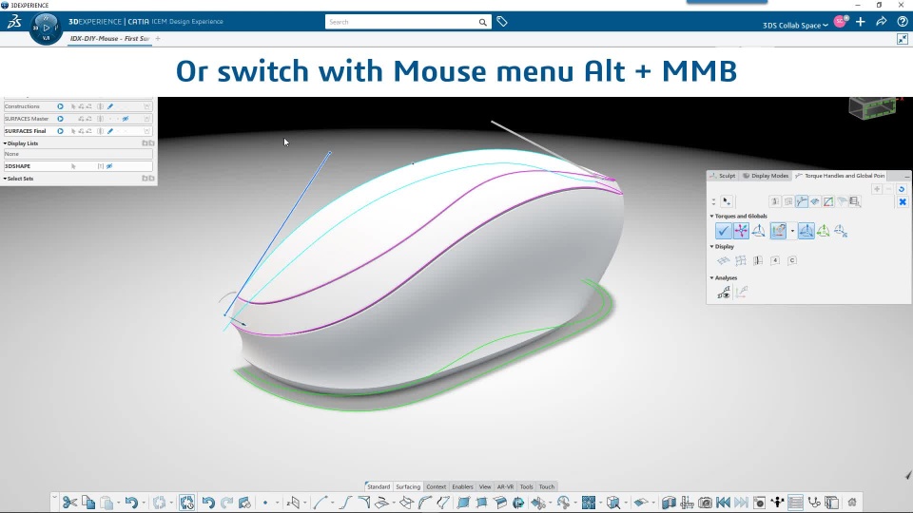Open the 3DS Collab Space dropdown
The height and width of the screenshot is (513, 913).
point(795,25)
